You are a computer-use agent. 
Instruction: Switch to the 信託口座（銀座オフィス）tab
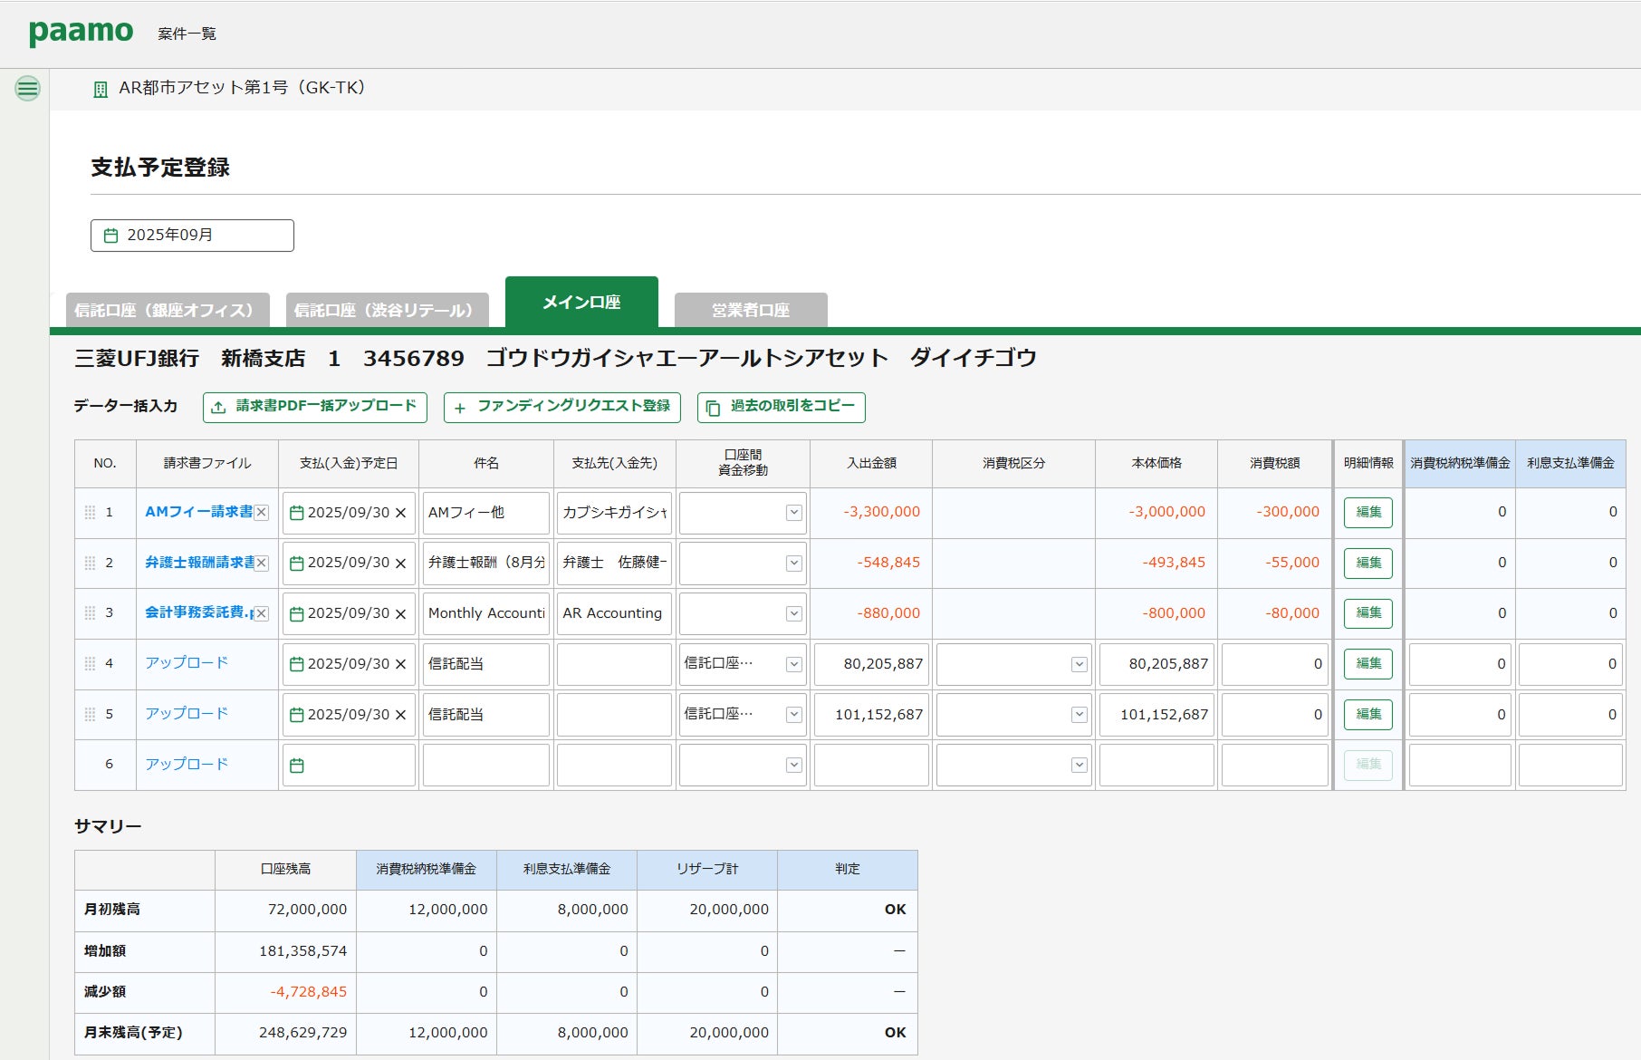pos(168,310)
